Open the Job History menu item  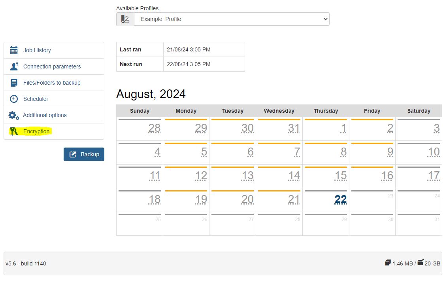tap(37, 50)
